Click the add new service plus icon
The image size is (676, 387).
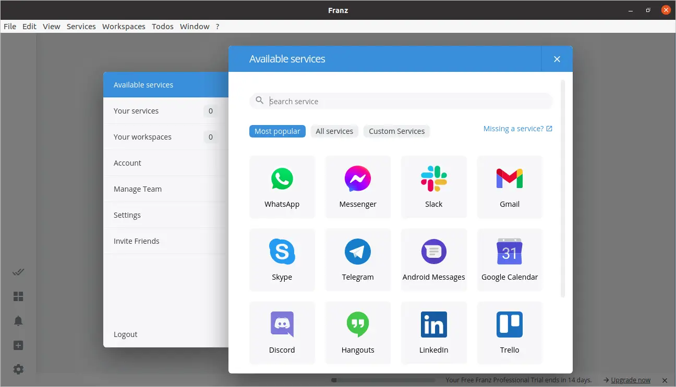(18, 345)
